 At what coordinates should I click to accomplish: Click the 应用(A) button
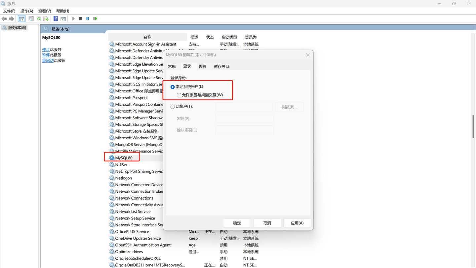coord(297,223)
